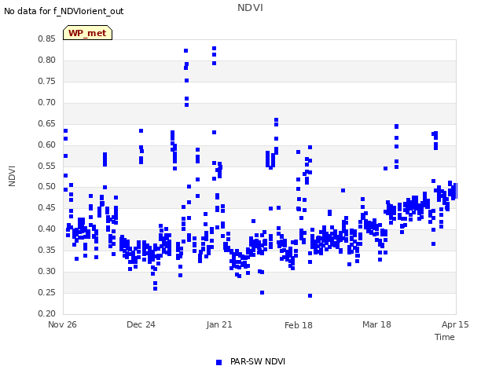Screen dimensions: 503x377
Task: Click the 0.20 y-axis tick label
Action: tap(46, 313)
